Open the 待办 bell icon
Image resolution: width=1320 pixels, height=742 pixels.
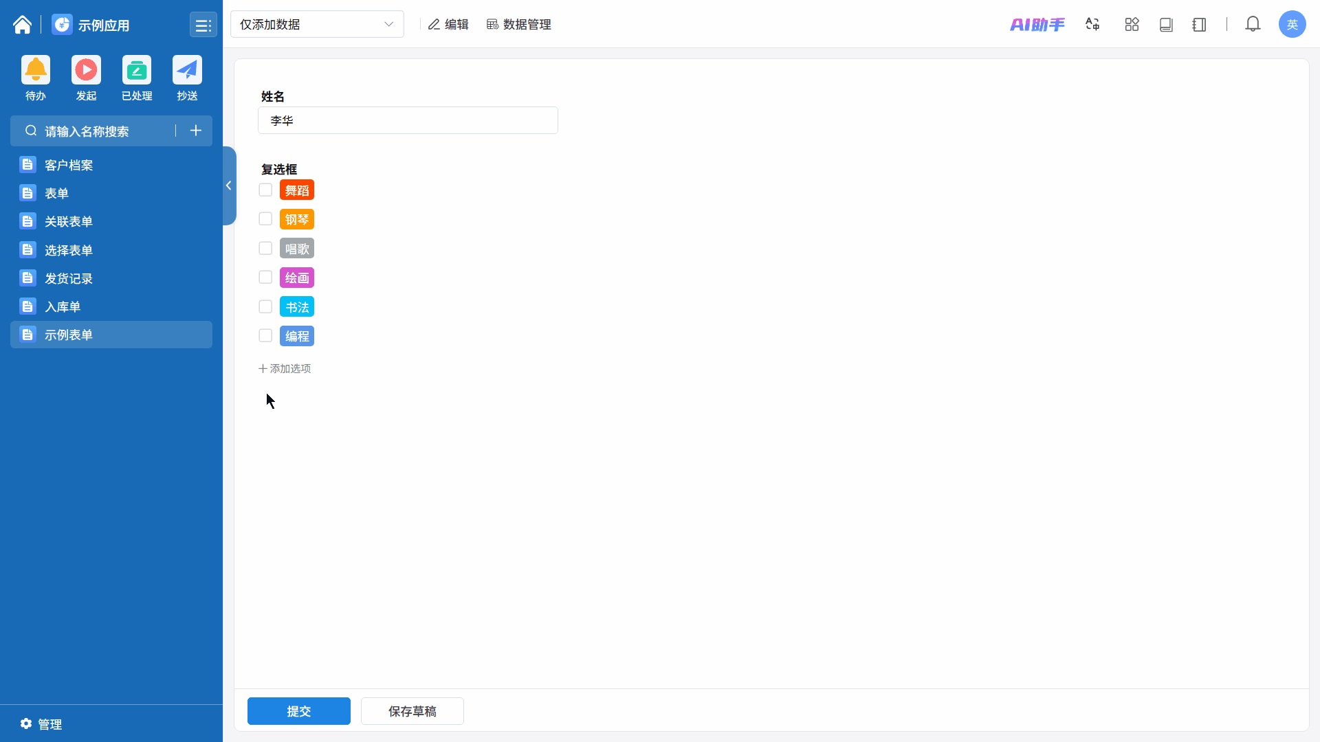pos(36,70)
